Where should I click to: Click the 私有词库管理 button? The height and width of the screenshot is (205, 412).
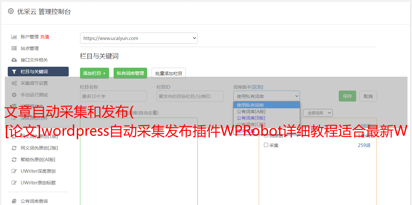[130, 73]
